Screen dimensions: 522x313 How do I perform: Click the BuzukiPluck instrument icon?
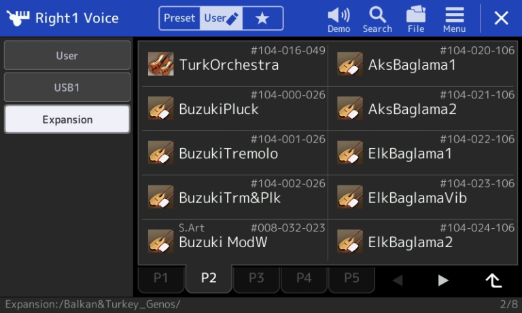(161, 108)
